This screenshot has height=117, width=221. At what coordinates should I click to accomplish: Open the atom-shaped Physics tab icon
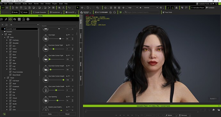pos(28,19)
